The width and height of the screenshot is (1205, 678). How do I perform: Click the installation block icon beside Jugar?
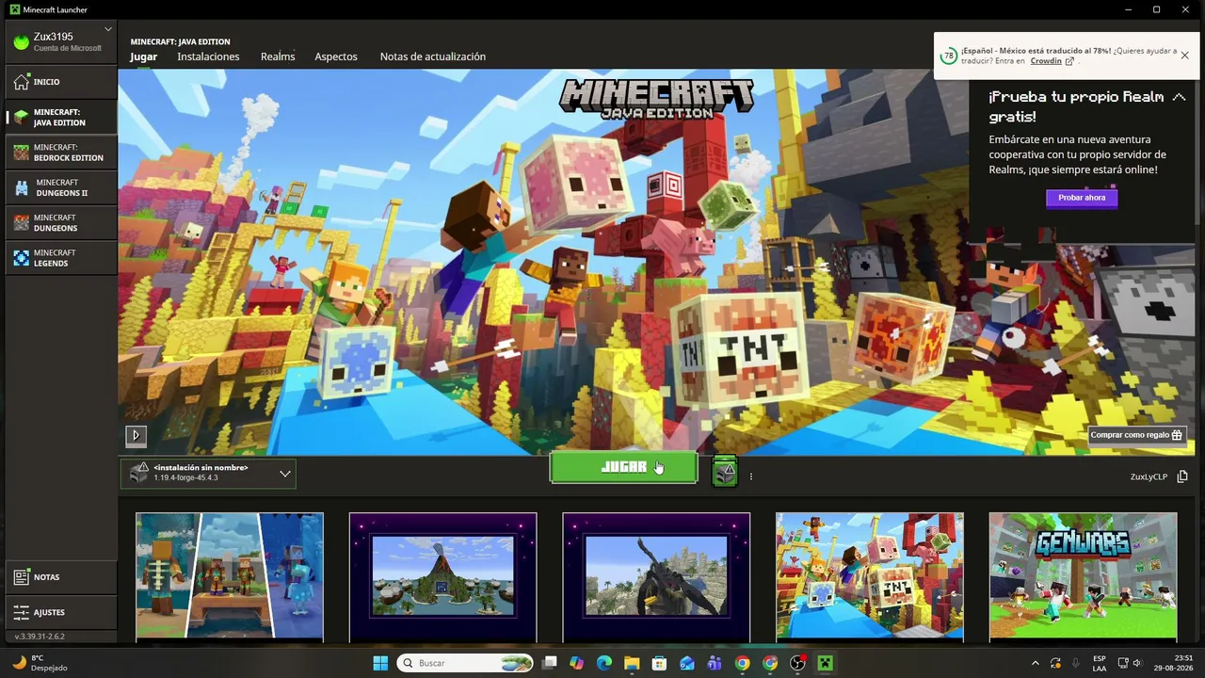[724, 470]
